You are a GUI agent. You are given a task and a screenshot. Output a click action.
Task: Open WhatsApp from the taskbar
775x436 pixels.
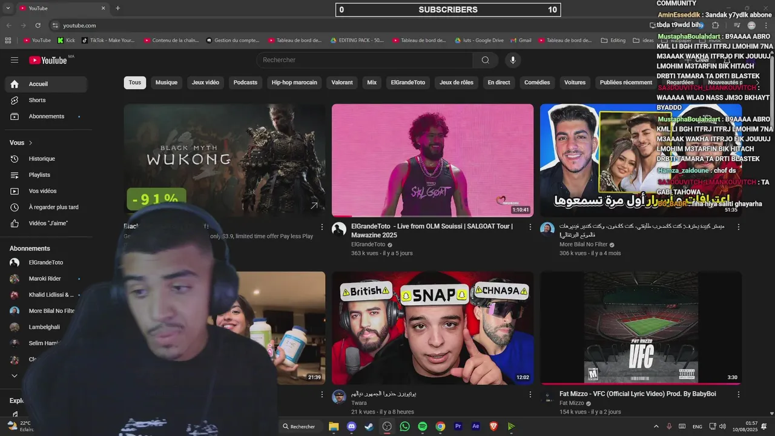point(404,426)
